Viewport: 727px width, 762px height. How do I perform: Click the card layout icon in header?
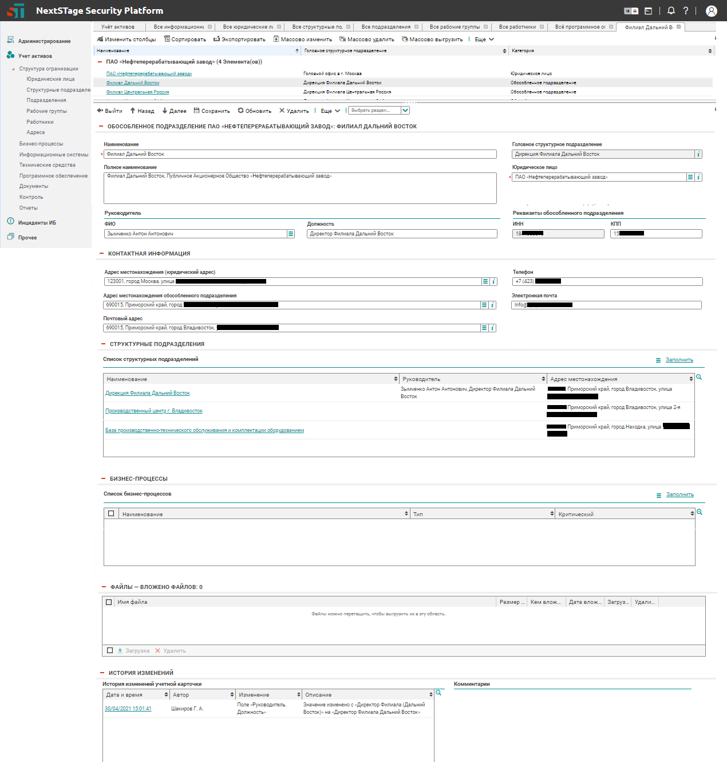point(631,11)
